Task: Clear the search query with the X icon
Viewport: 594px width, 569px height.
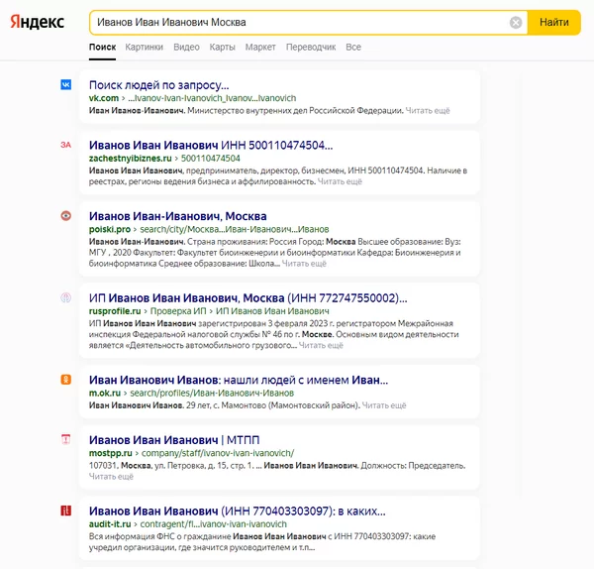Action: 516,23
